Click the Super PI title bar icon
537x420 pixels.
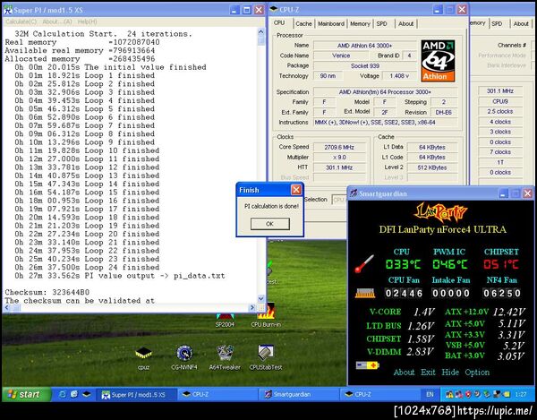click(x=7, y=10)
